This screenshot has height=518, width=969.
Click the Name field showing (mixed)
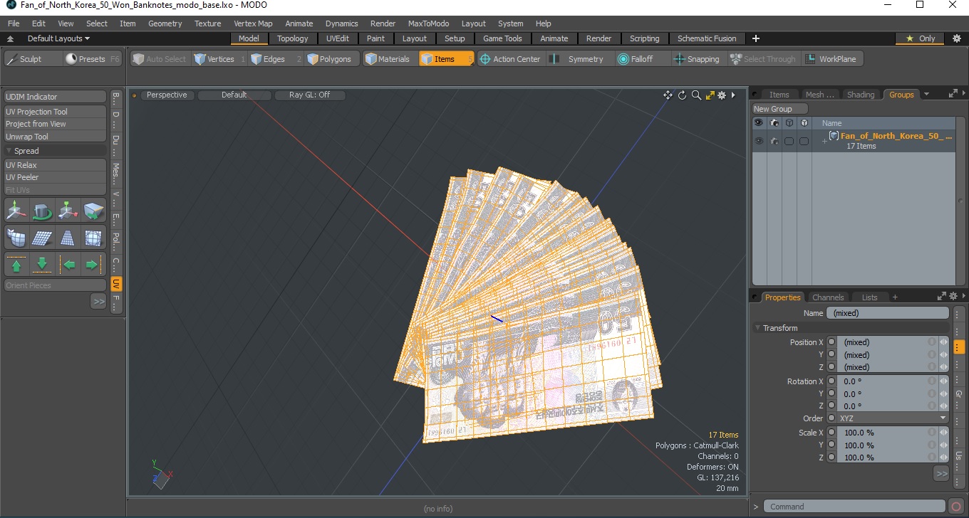pyautogui.click(x=887, y=313)
